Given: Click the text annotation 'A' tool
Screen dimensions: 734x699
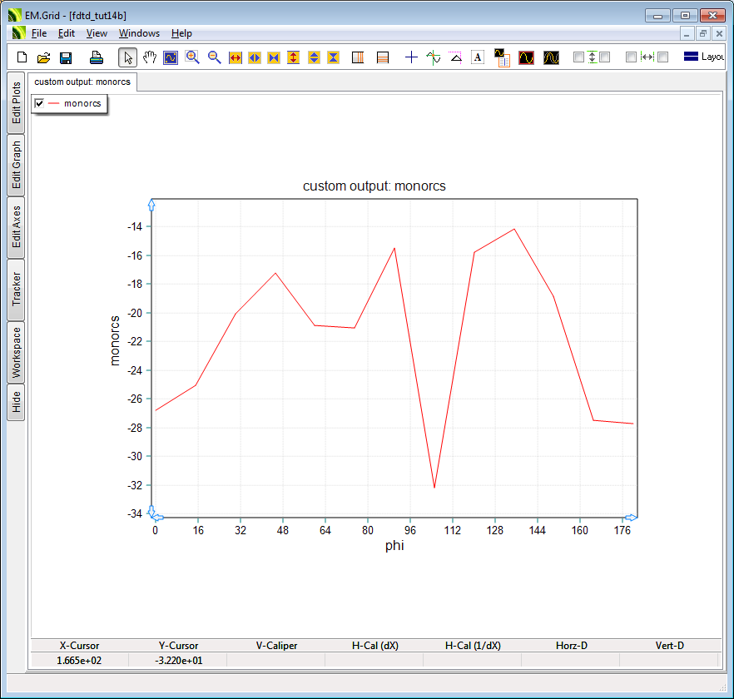Looking at the screenshot, I should [x=478, y=57].
